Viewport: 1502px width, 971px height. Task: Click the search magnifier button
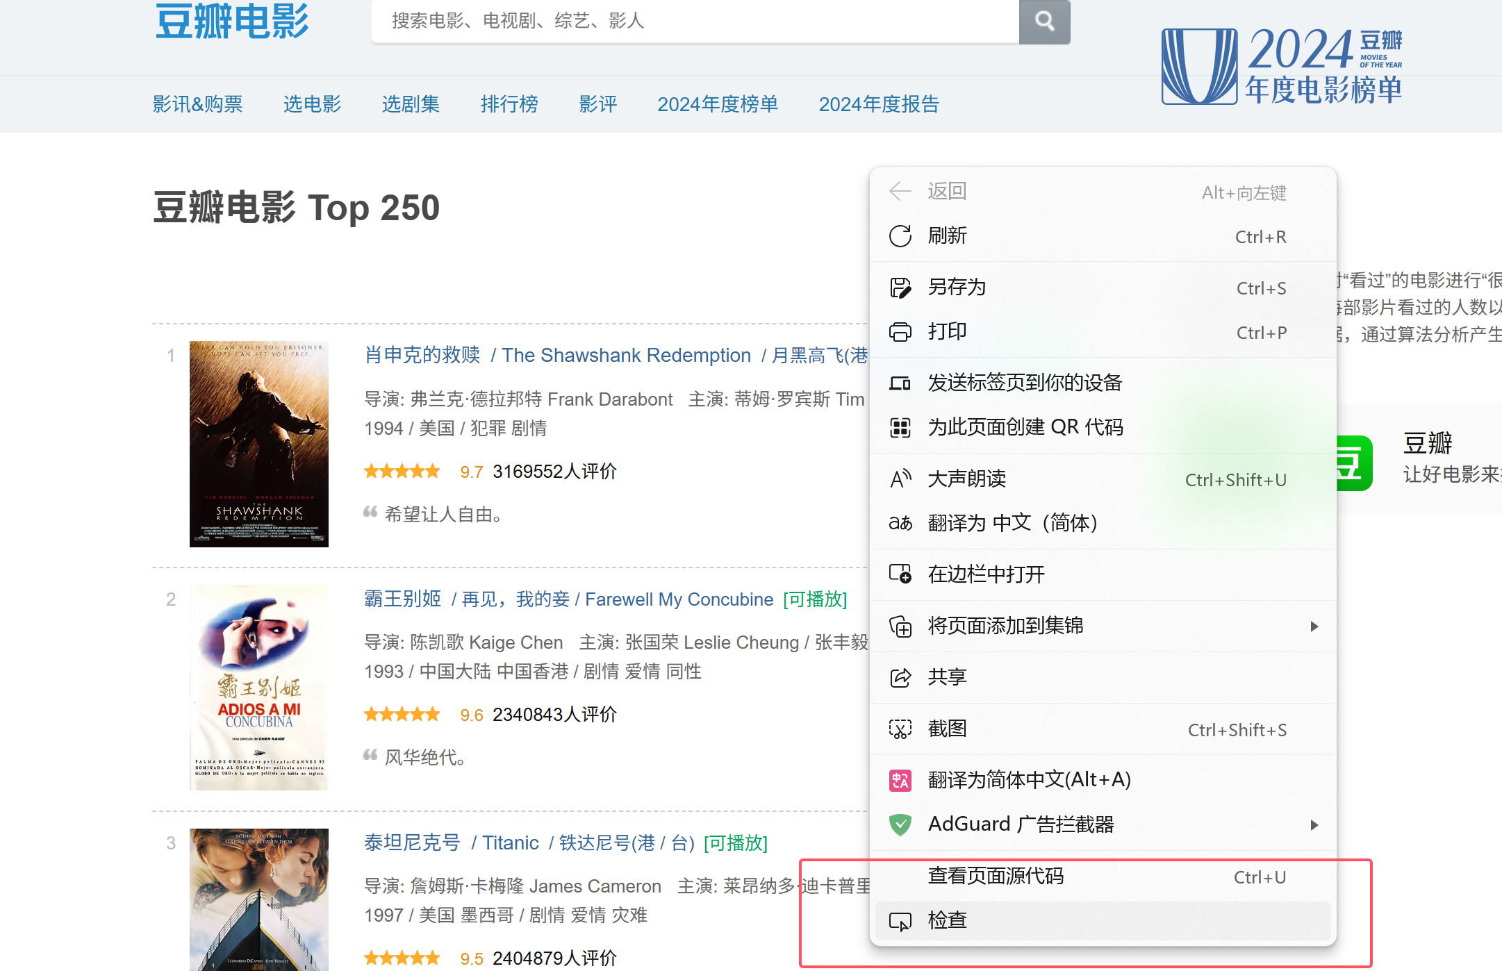tap(1044, 22)
